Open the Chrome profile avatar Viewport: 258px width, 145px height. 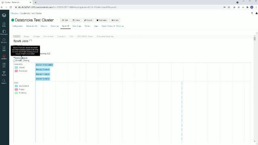(252, 7)
